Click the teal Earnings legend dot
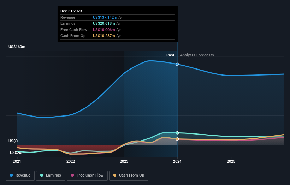The image size is (290, 185). 42,175
